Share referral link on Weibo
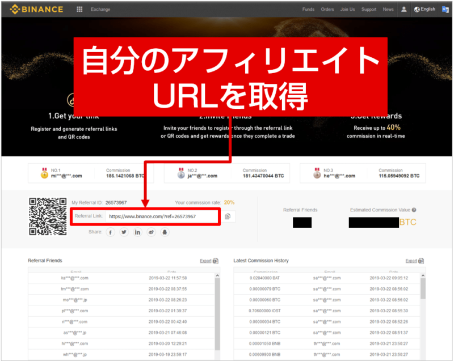454x361 pixels. tap(151, 232)
